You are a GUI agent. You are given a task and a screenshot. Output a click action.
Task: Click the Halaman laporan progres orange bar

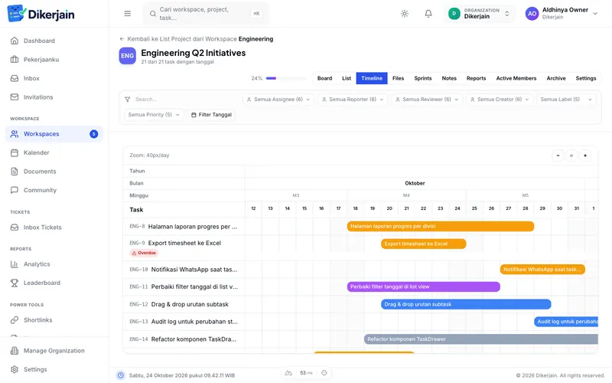coord(441,226)
